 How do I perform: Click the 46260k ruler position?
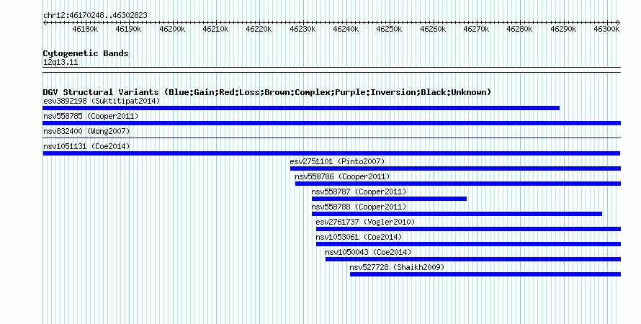coord(433,30)
